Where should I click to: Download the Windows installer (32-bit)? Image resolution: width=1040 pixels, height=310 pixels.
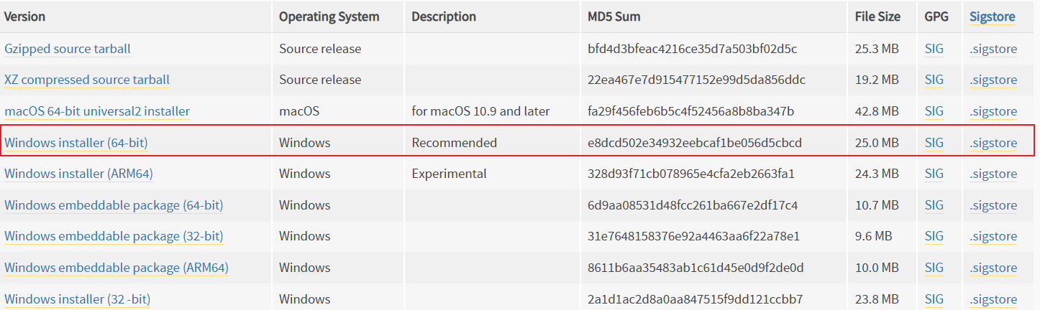coord(78,299)
